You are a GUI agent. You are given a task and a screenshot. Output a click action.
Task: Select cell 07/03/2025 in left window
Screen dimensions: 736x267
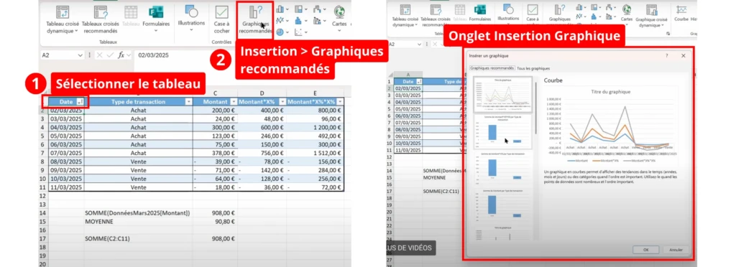[66, 153]
